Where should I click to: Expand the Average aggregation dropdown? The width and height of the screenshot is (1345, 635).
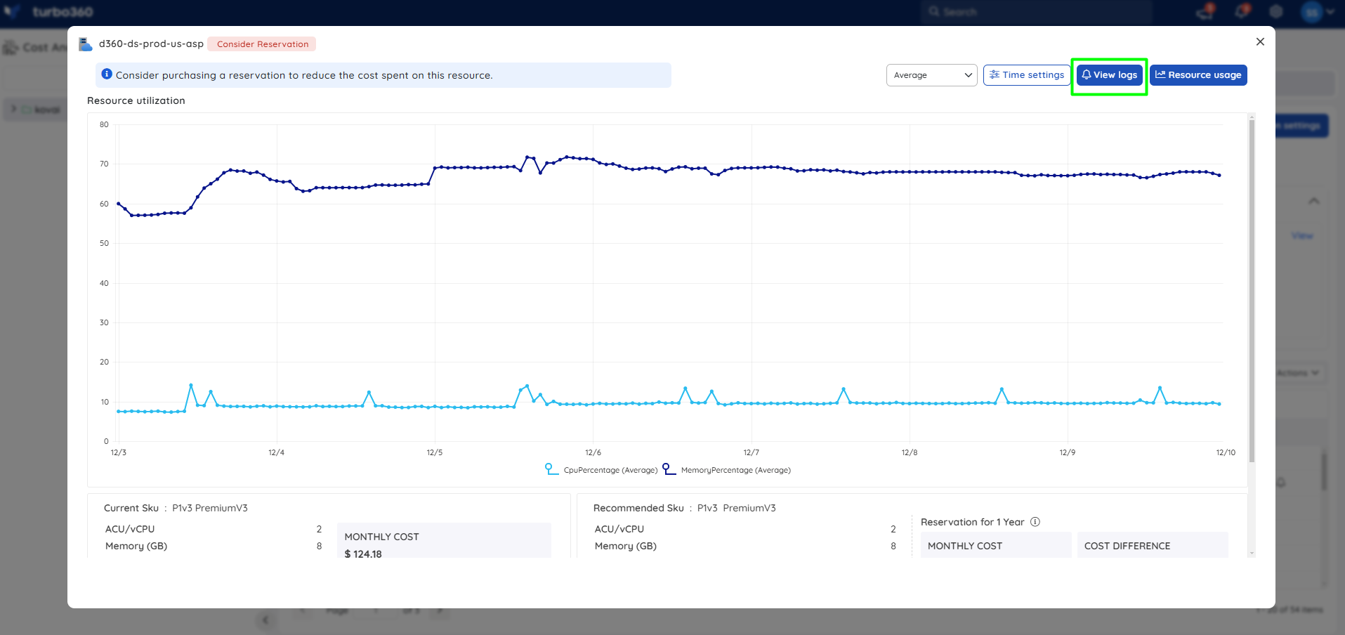coord(931,75)
